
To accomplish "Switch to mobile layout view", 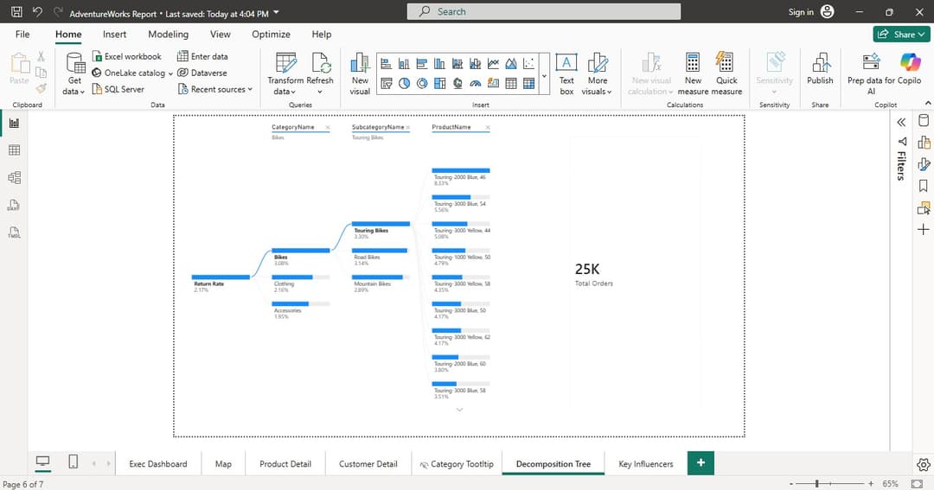I will tap(74, 463).
